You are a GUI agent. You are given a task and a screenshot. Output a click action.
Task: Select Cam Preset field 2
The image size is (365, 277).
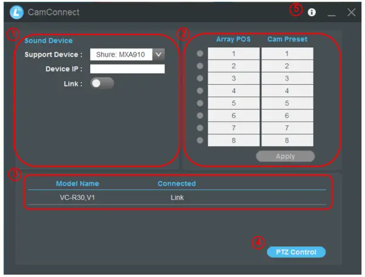click(x=287, y=66)
